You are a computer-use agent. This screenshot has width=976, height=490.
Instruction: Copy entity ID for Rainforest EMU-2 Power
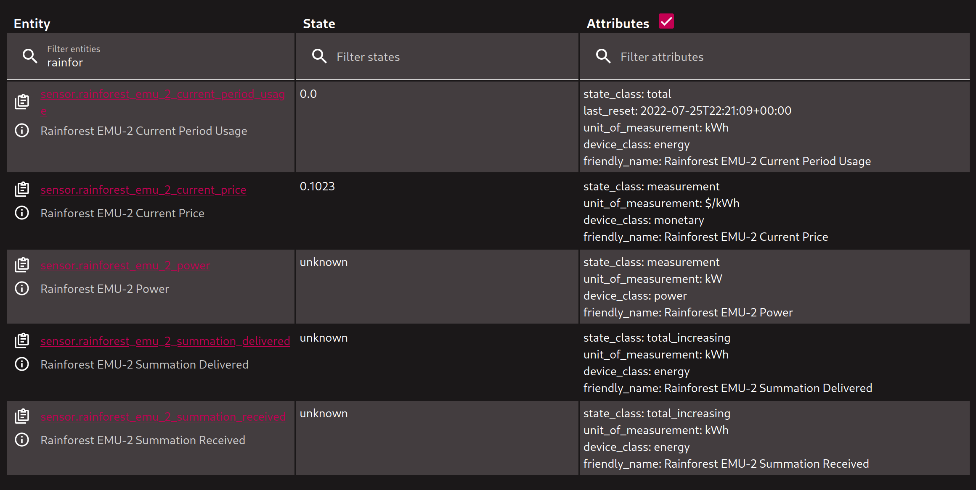(x=21, y=264)
